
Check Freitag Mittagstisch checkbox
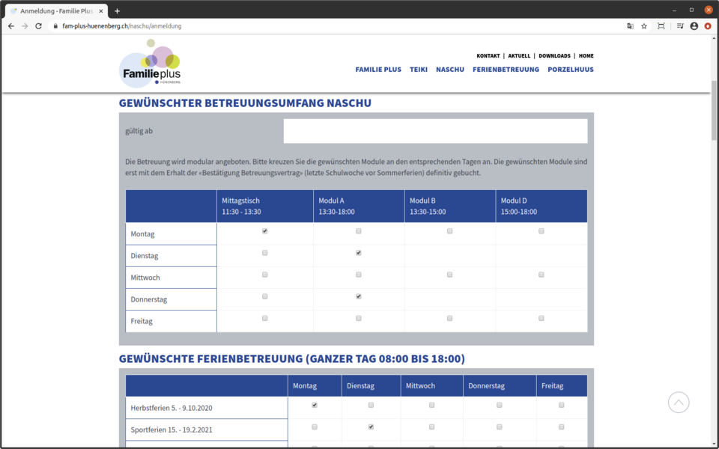tap(265, 318)
